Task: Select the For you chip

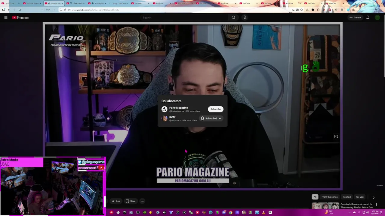Action: coord(360,197)
